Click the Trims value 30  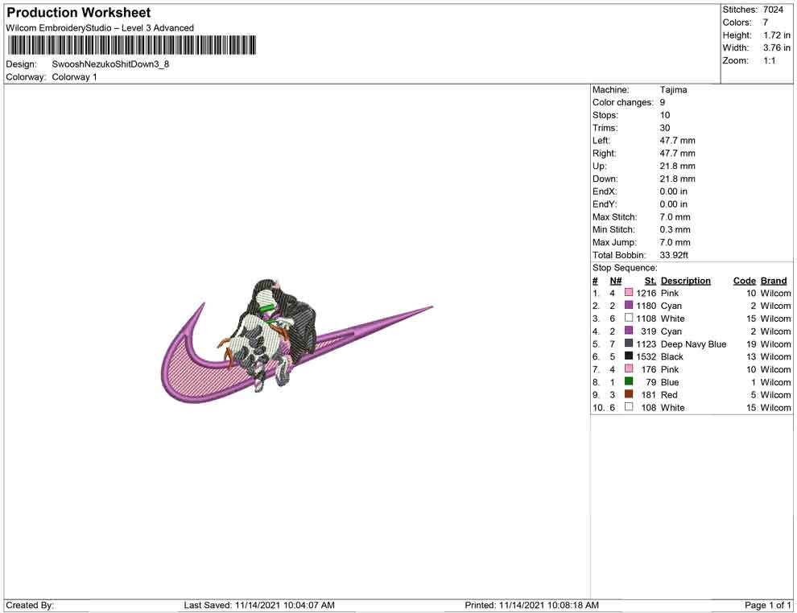(665, 128)
